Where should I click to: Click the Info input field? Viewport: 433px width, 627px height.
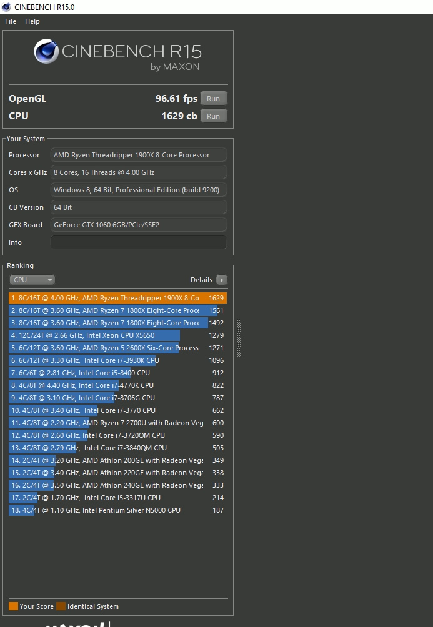[139, 242]
